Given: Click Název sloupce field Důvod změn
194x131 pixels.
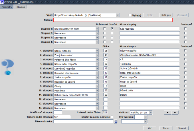Looking at the screenshot, I should click(149, 90).
